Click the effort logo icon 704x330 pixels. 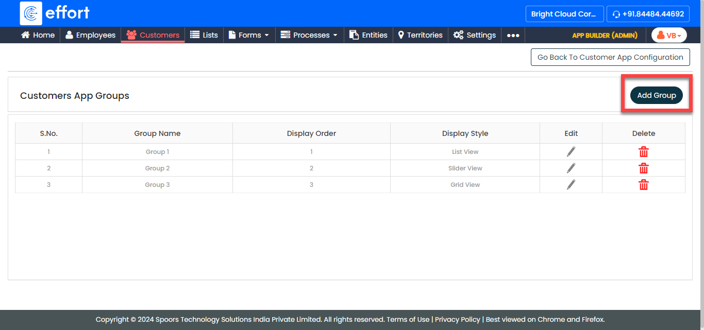(x=31, y=13)
